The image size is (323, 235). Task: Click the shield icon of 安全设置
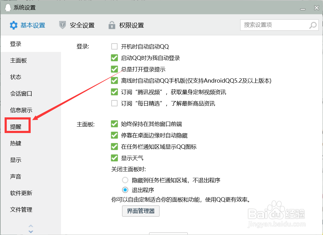[x=62, y=25]
